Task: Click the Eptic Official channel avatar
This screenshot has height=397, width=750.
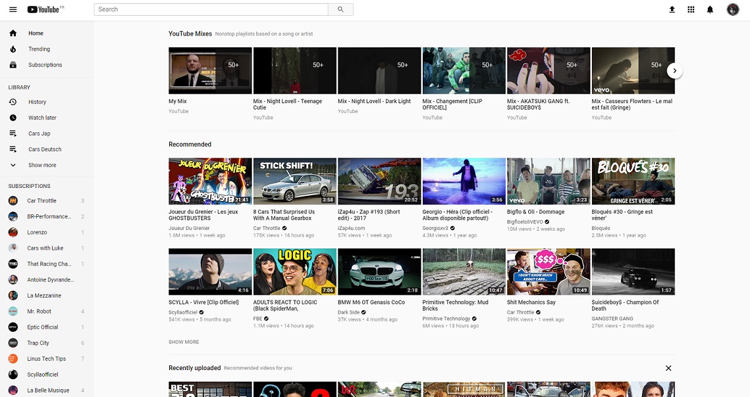Action: click(x=13, y=327)
